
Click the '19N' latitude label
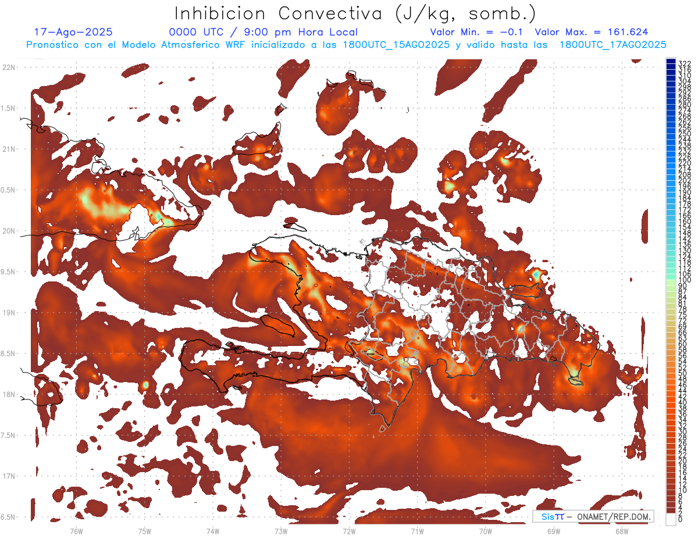point(8,313)
